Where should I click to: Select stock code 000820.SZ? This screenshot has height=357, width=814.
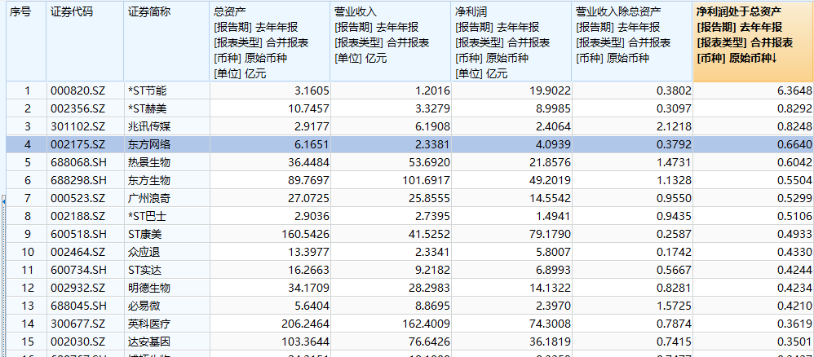[x=77, y=90]
